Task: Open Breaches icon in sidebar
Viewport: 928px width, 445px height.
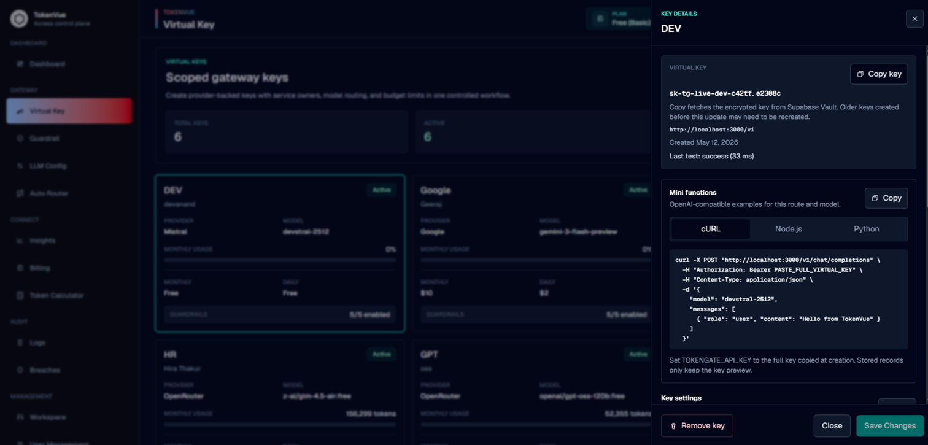Action: pos(20,370)
